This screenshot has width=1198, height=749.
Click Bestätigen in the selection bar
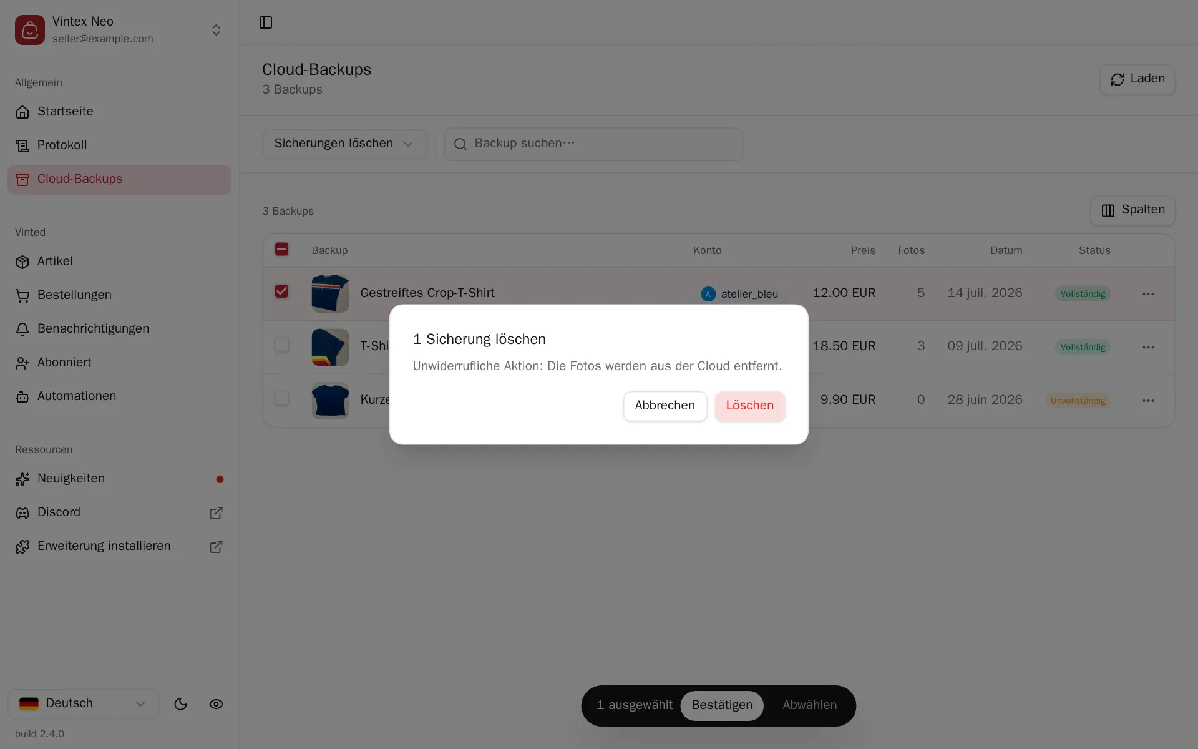(722, 705)
